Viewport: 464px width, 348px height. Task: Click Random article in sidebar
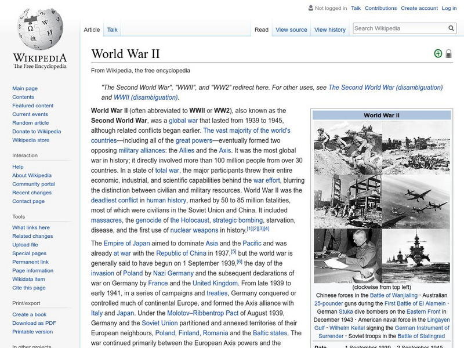point(31,122)
